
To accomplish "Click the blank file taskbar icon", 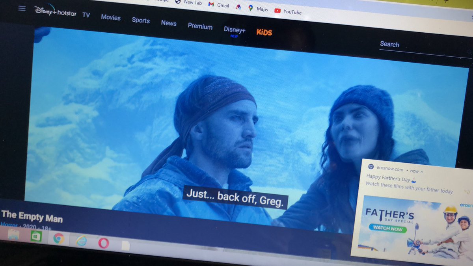I will pos(125,245).
